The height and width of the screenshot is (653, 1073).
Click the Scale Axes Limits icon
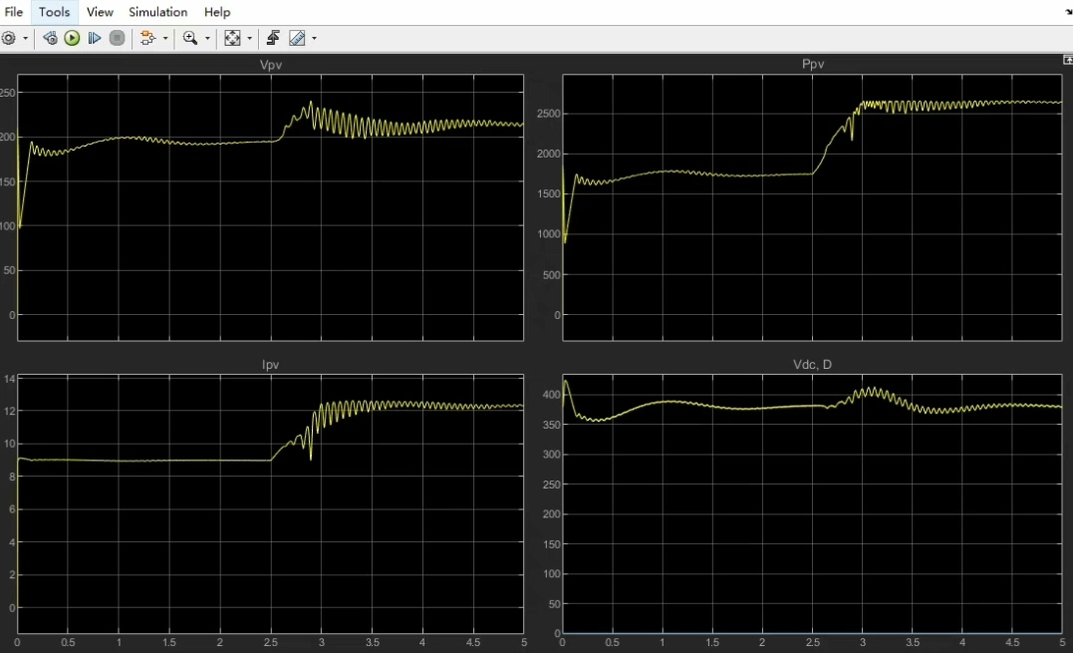[x=233, y=38]
